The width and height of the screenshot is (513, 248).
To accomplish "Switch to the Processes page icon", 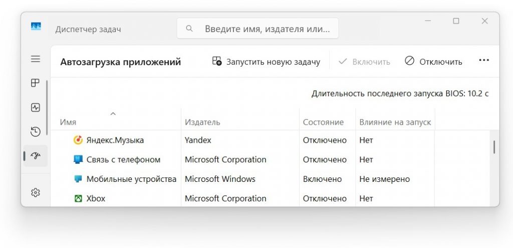I will (x=36, y=83).
